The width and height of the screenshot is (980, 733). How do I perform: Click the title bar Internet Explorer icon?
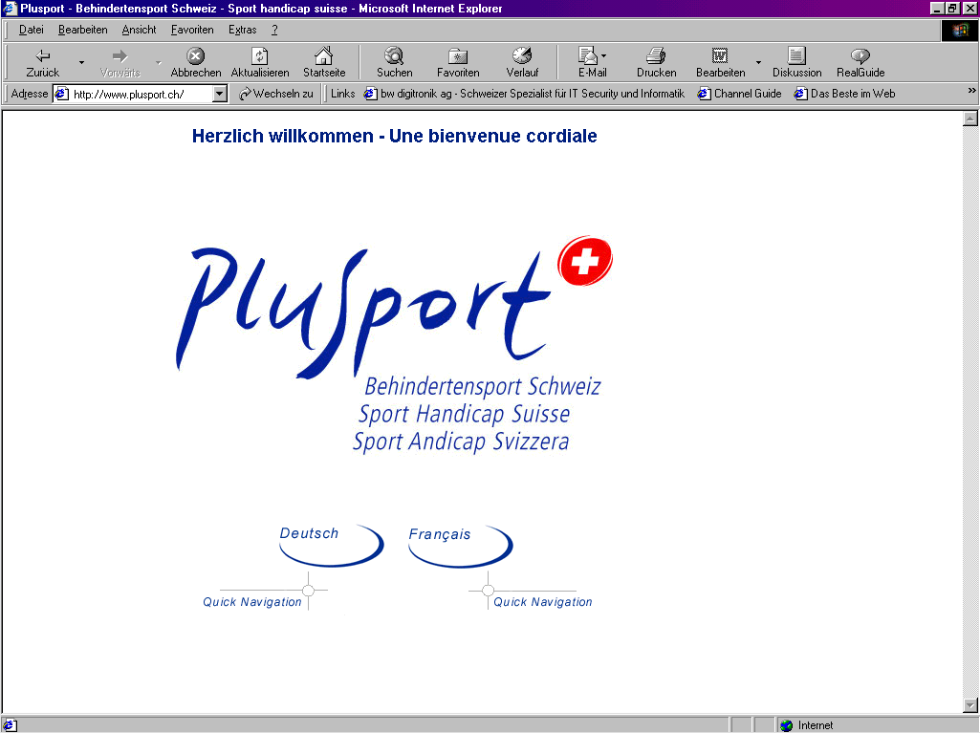[x=10, y=9]
